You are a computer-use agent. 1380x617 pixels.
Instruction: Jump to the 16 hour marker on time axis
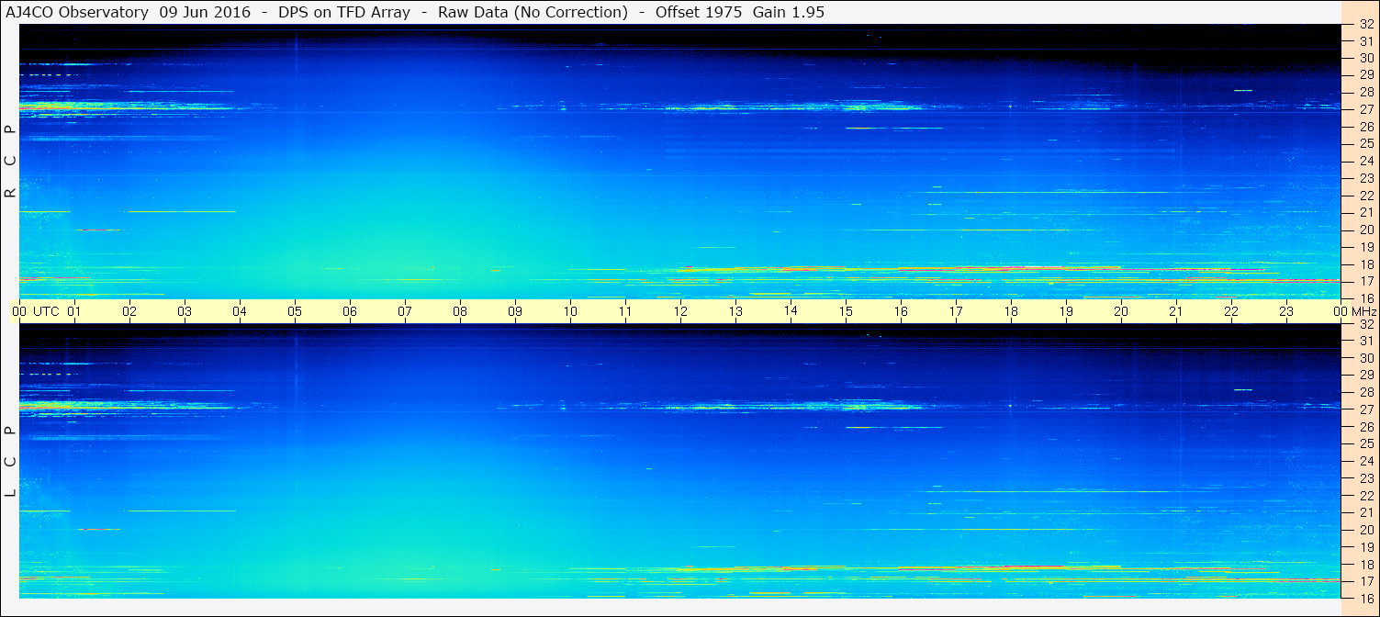901,311
